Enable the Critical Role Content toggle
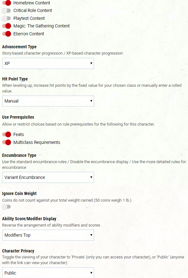Screen dimensions: 188x278 (6, 11)
